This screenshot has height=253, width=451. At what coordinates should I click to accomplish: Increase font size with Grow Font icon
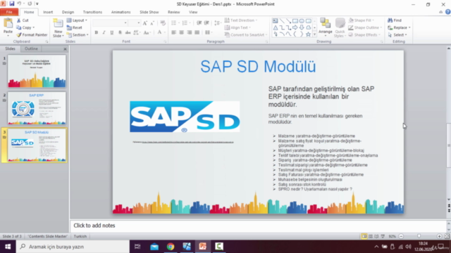click(145, 23)
